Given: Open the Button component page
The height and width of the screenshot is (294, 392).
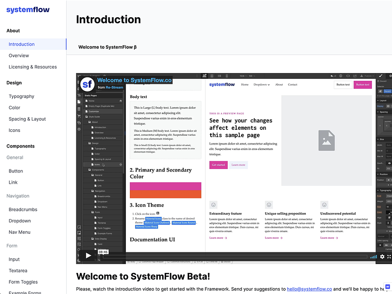Looking at the screenshot, I should 16,171.
